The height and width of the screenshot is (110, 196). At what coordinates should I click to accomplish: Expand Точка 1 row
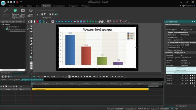165,75
